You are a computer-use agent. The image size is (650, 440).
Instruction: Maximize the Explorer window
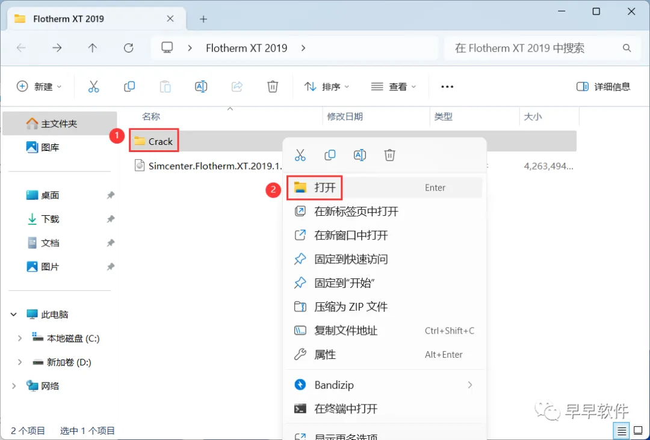tap(596, 11)
